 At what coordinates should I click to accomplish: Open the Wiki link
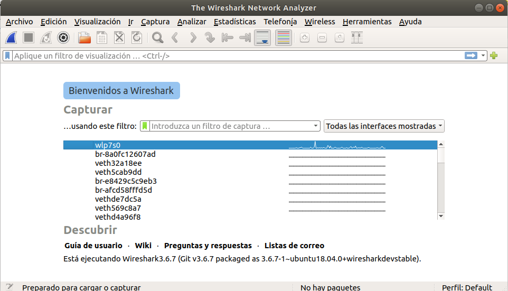(x=143, y=246)
